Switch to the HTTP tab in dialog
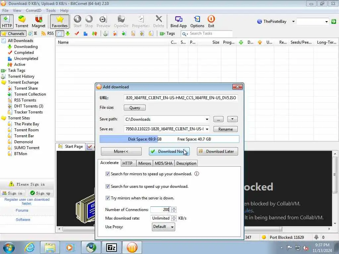The width and height of the screenshot is (339, 254). tap(127, 163)
